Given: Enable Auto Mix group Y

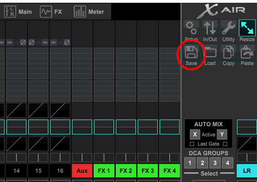Looking at the screenshot, I should coord(222,135).
